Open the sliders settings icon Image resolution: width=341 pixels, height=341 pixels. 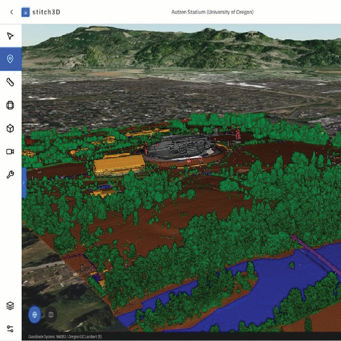point(10,329)
